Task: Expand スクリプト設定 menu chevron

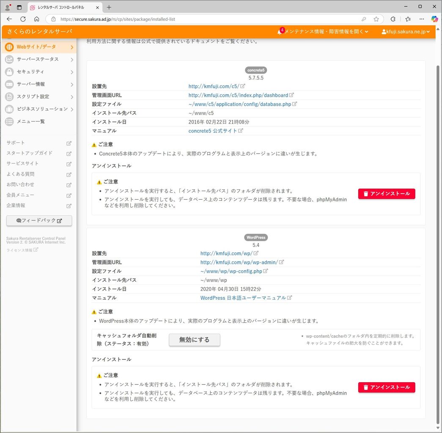Action: [72, 97]
